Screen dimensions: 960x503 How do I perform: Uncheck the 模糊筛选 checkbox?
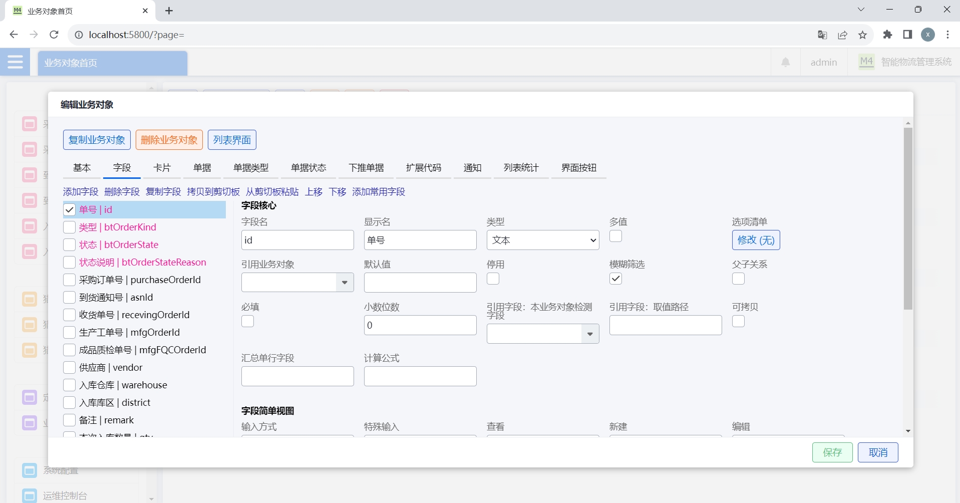pyautogui.click(x=615, y=279)
